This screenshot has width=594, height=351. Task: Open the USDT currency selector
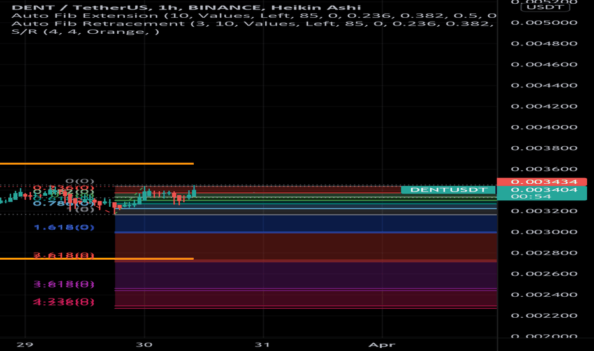coord(545,7)
